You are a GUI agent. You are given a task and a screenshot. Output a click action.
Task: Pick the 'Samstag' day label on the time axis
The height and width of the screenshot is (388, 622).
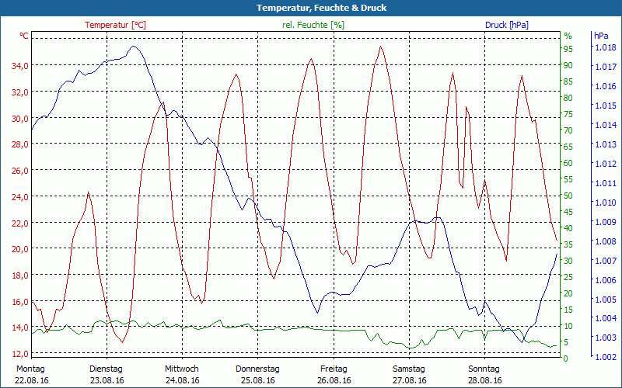point(409,369)
